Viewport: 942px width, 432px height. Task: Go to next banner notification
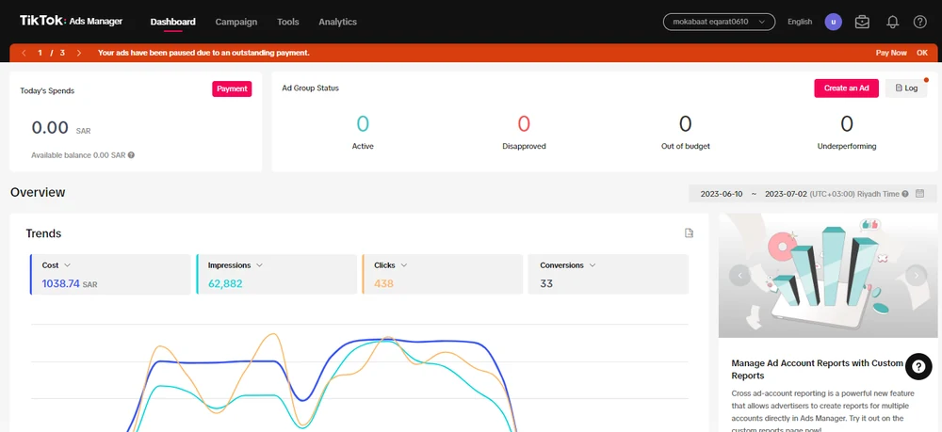click(x=79, y=53)
